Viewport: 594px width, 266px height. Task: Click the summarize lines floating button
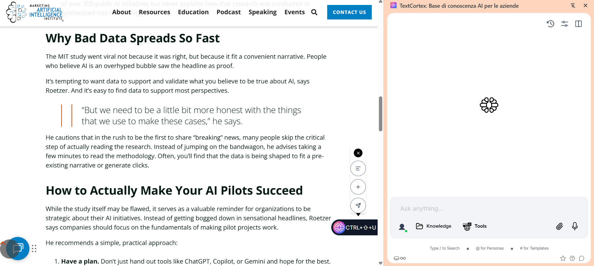click(358, 168)
